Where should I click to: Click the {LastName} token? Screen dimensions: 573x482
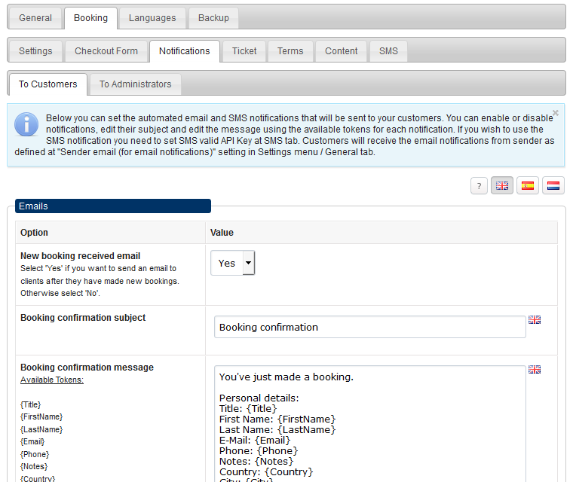point(41,429)
